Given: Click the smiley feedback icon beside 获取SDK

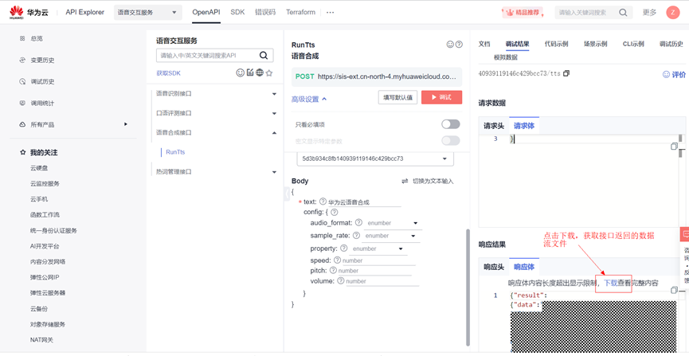Looking at the screenshot, I should coord(240,73).
